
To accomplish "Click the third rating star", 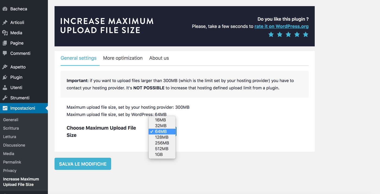I will tap(288, 35).
